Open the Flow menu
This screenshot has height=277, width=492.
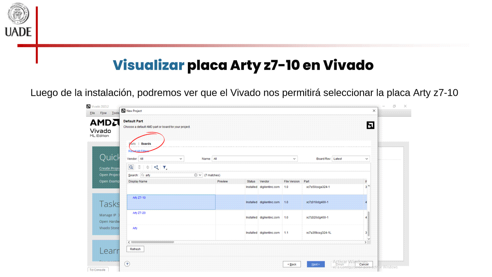103,113
